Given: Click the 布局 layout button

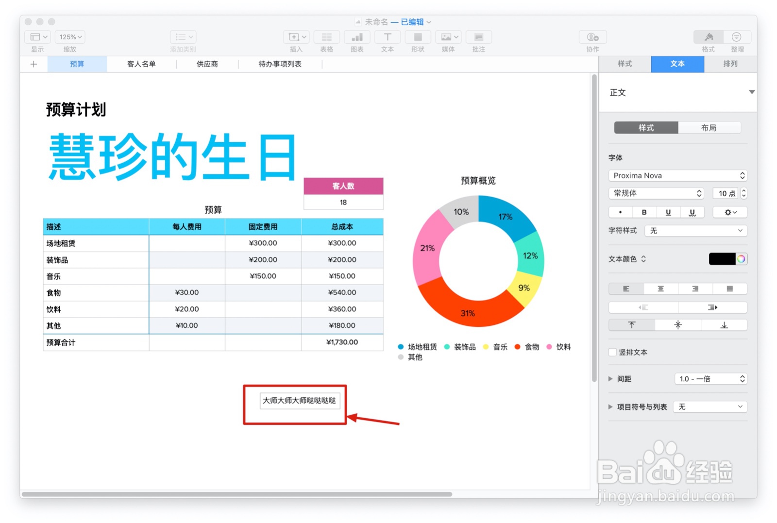Looking at the screenshot, I should tap(709, 127).
